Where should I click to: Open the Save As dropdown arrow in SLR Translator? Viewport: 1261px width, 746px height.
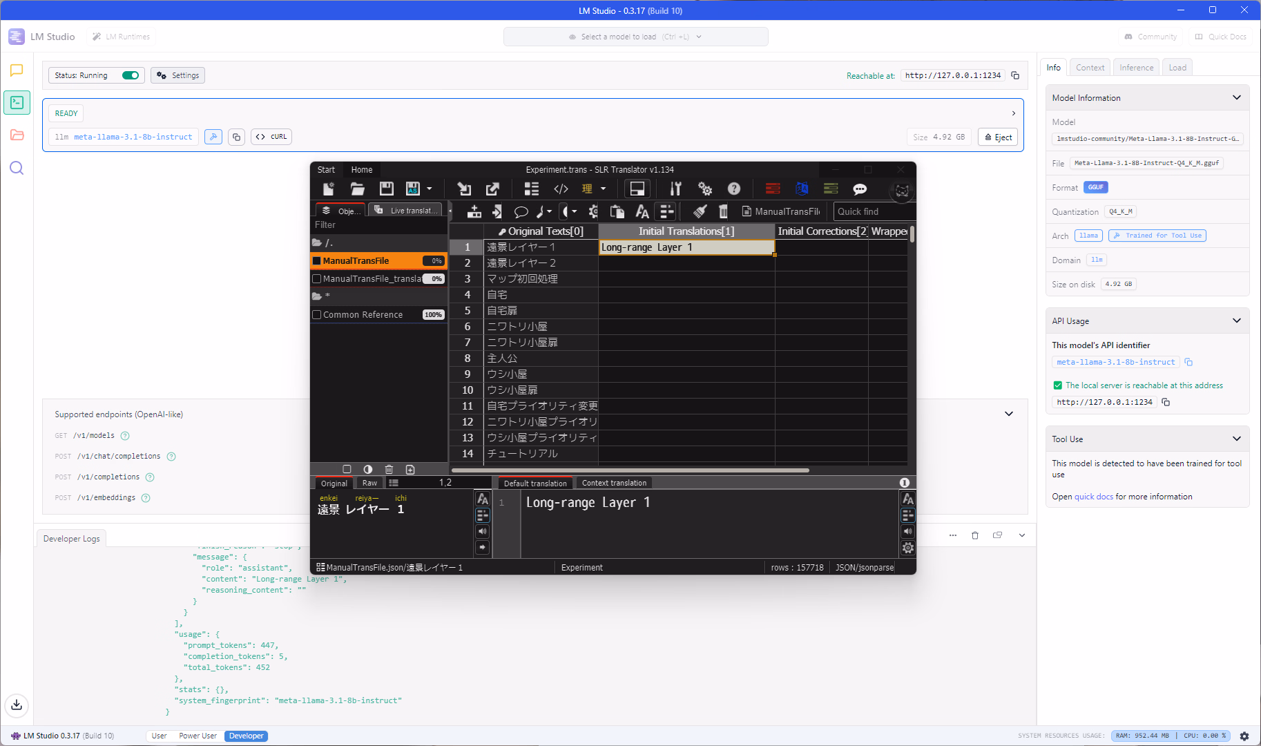tap(430, 189)
